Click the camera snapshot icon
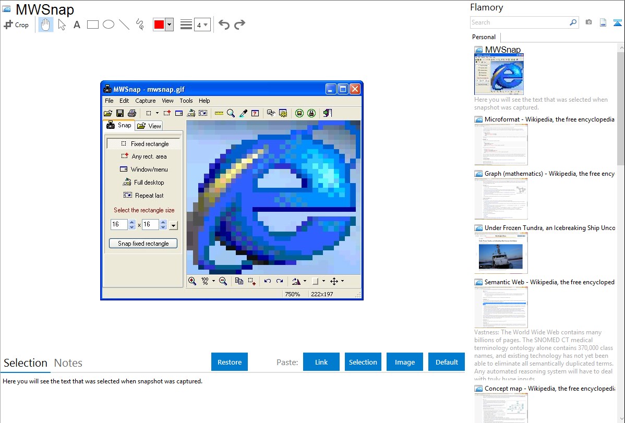Screen dimensions: 625x423 588,22
